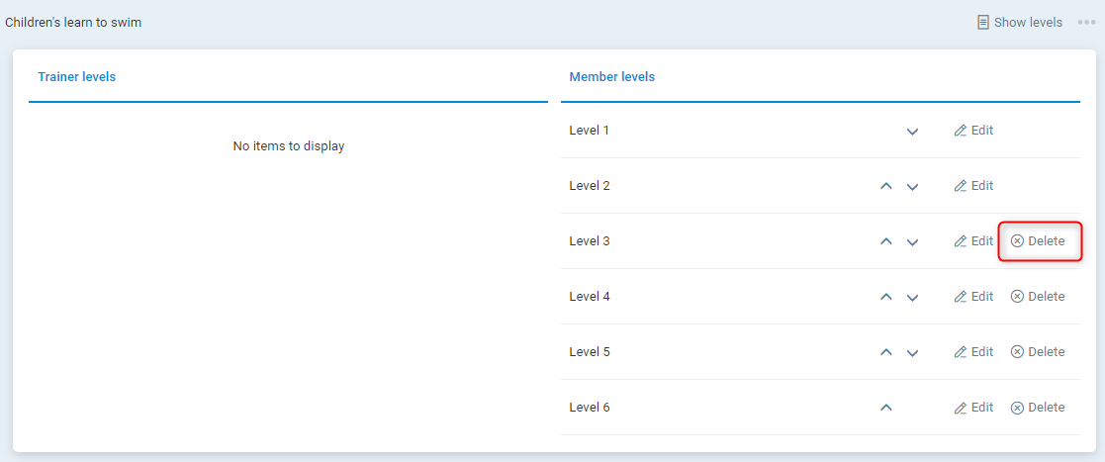Move Level 3 up with chevron arrow

[886, 241]
